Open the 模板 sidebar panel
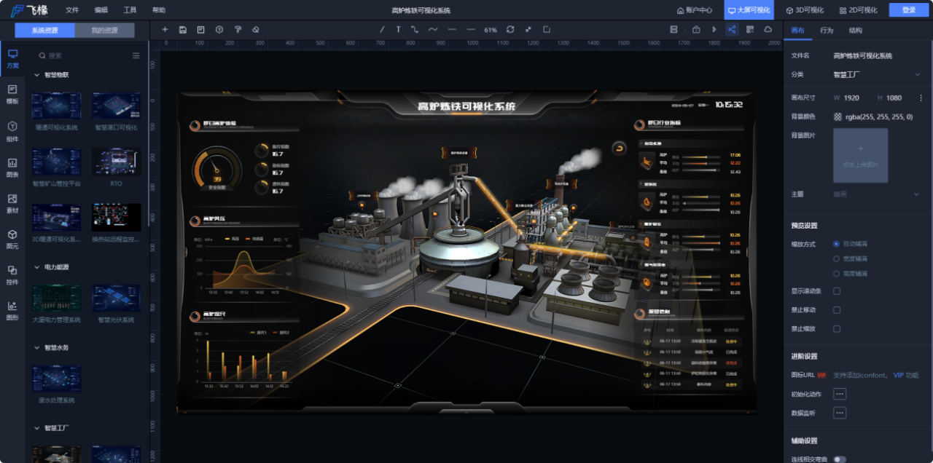 [x=12, y=95]
